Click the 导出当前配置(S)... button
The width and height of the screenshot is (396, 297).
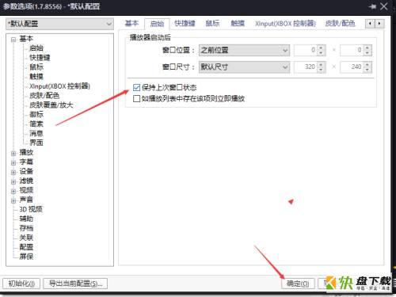pyautogui.click(x=75, y=284)
